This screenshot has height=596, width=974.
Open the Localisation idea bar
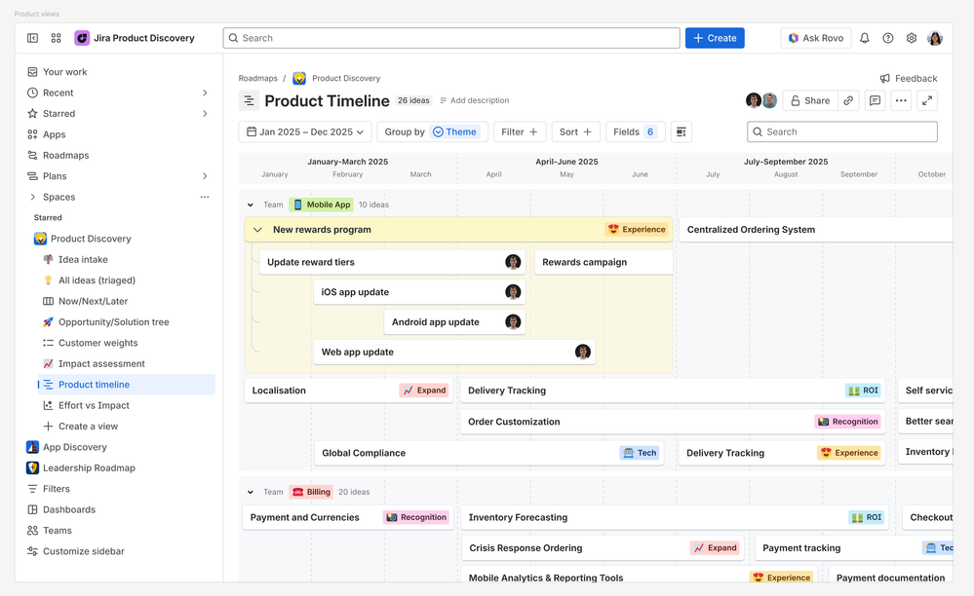(x=349, y=391)
